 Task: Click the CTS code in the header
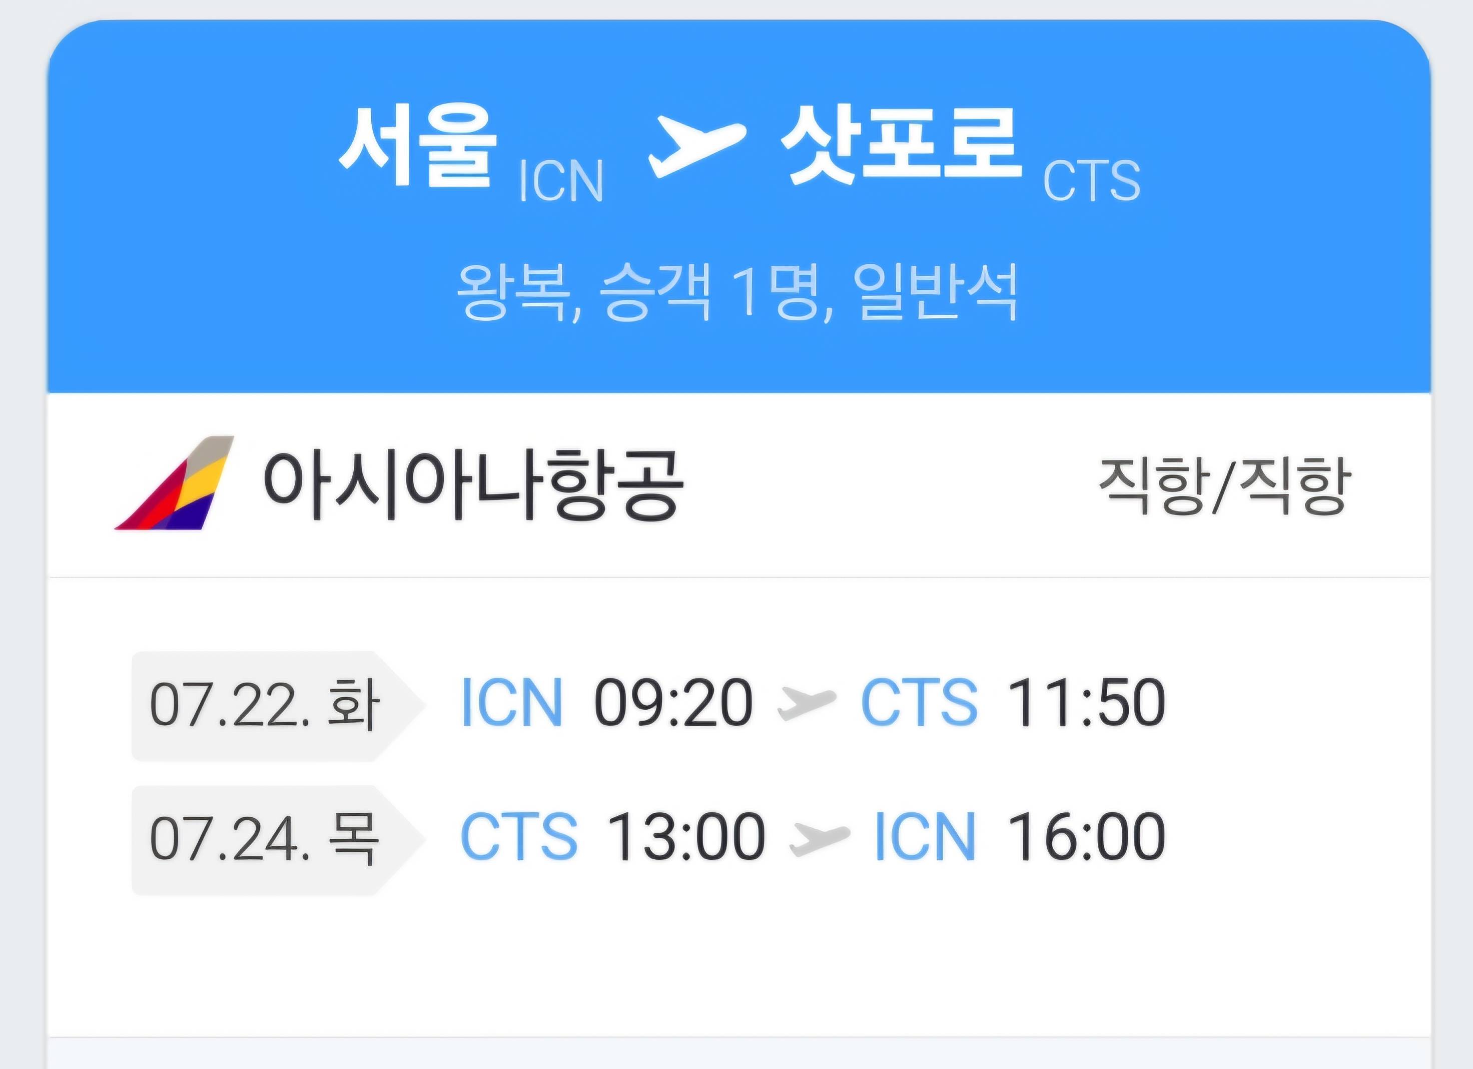coord(1091,181)
